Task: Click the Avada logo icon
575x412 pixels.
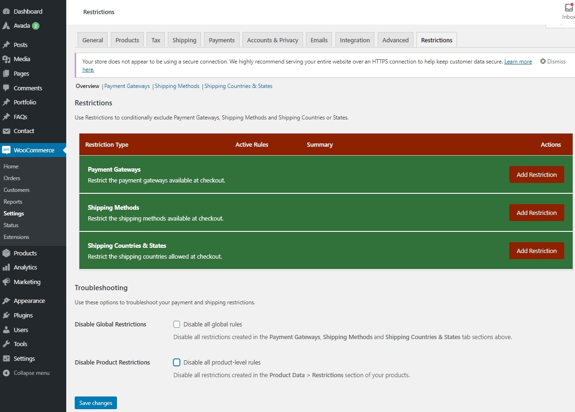Action: pyautogui.click(x=6, y=26)
